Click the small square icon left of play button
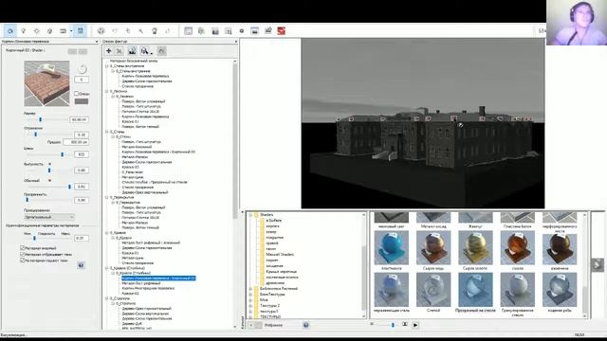607x341 pixels. pyautogui.click(x=405, y=324)
